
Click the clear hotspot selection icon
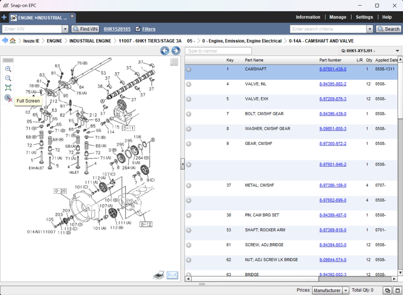coord(8,98)
